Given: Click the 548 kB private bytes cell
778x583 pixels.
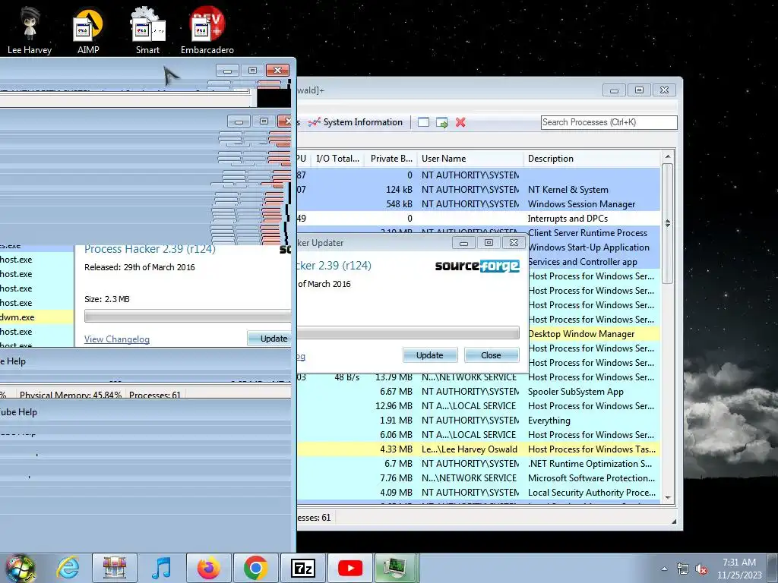Looking at the screenshot, I should tap(399, 204).
